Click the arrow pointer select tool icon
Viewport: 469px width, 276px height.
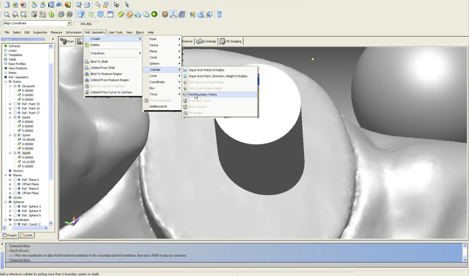click(x=127, y=4)
